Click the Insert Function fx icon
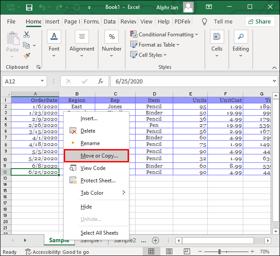This screenshot has height=256, width=280. coord(101,81)
